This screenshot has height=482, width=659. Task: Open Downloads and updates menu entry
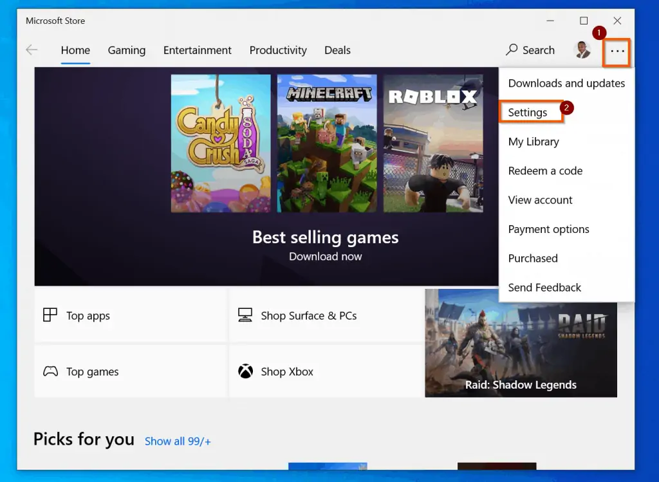(x=566, y=83)
